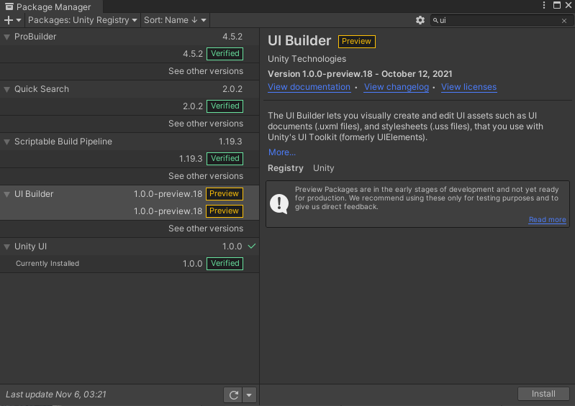575x406 pixels.
Task: See other versions of UI Builder
Action: [x=206, y=229]
